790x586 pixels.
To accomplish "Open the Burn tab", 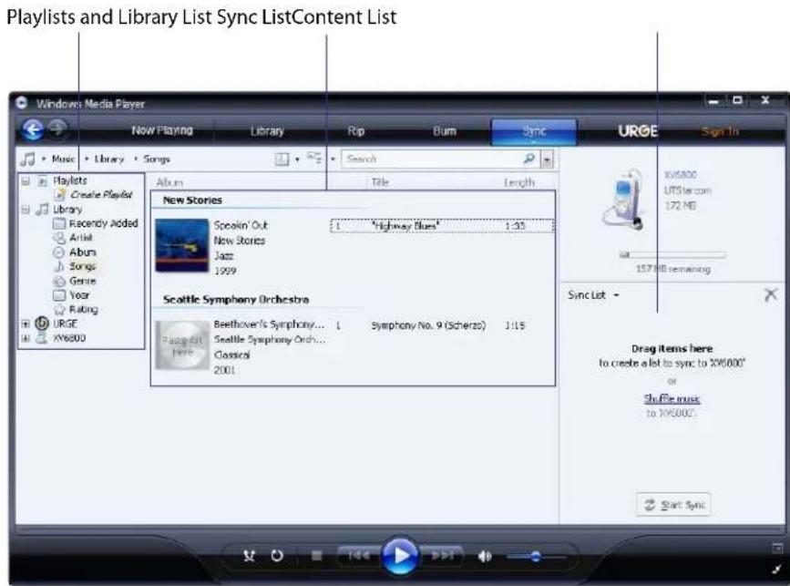I will 445,131.
